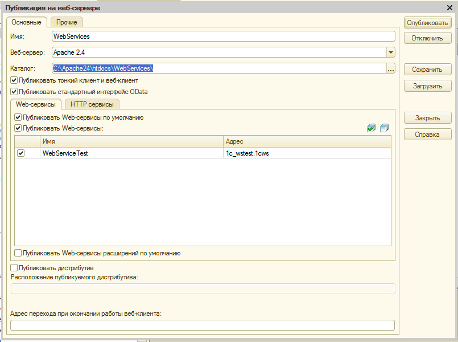Uncheck all web services icon
Viewport: 458px width, 342px height.
(x=385, y=128)
